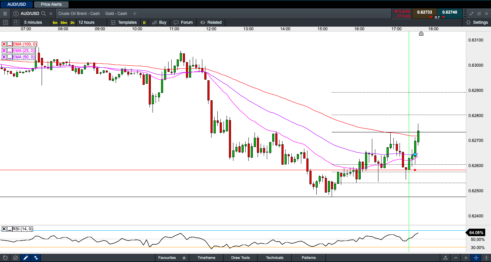This screenshot has width=491, height=262.
Task: Add a new chart tab with plus icon
Action: coord(135,14)
